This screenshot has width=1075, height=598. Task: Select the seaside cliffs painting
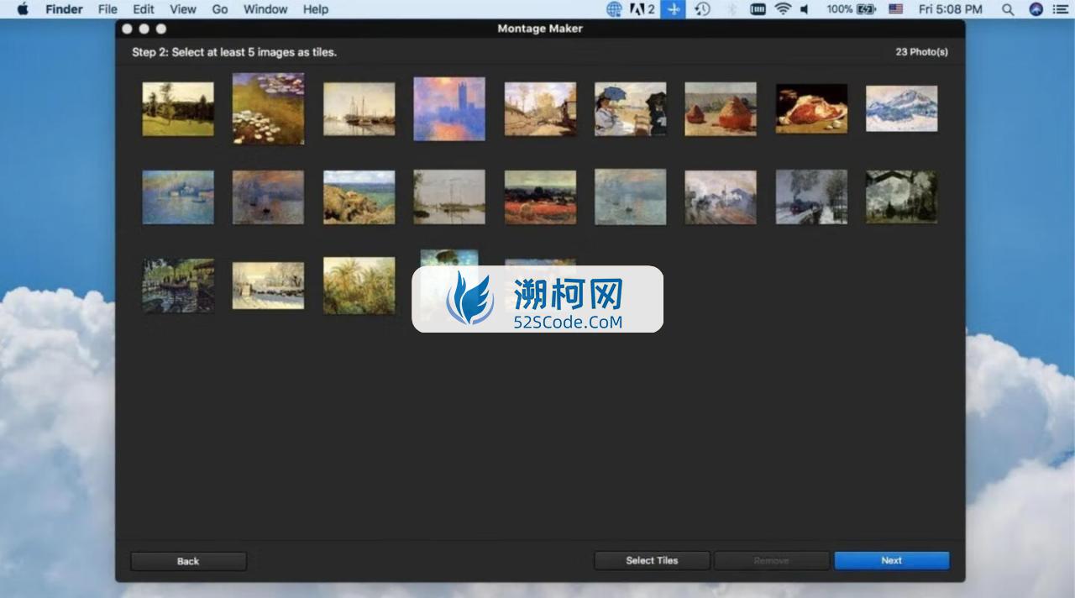coord(359,197)
